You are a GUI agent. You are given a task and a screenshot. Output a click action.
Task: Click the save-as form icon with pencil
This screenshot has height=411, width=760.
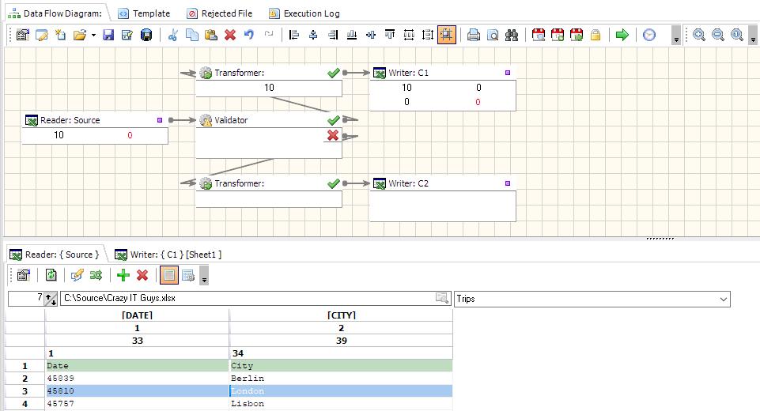[x=127, y=35]
